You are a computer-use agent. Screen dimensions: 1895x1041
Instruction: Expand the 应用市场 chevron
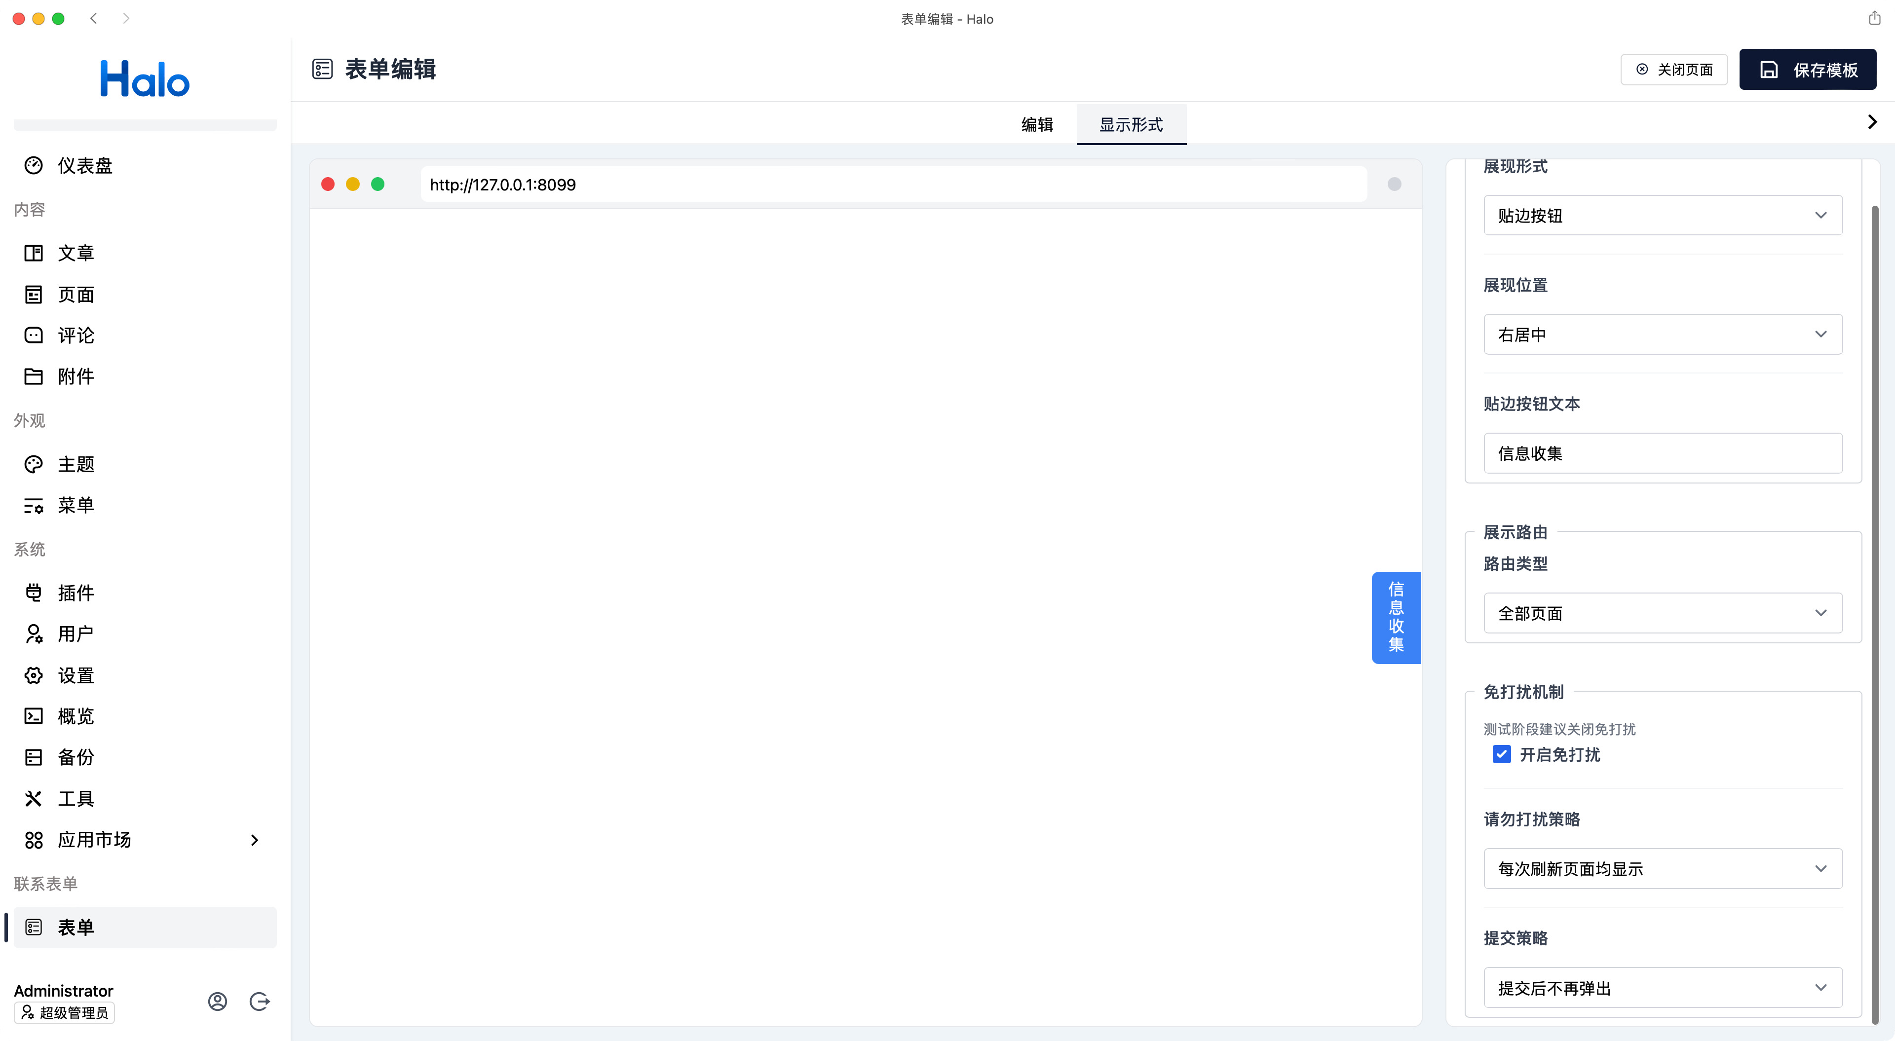point(255,839)
